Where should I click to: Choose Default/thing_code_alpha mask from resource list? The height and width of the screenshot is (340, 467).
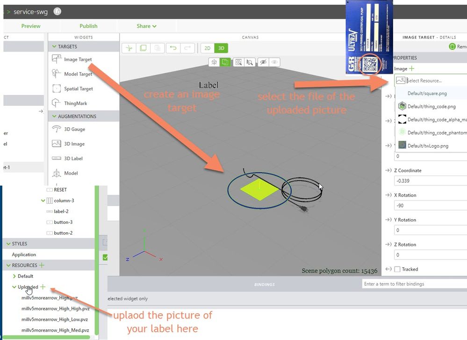pos(431,119)
